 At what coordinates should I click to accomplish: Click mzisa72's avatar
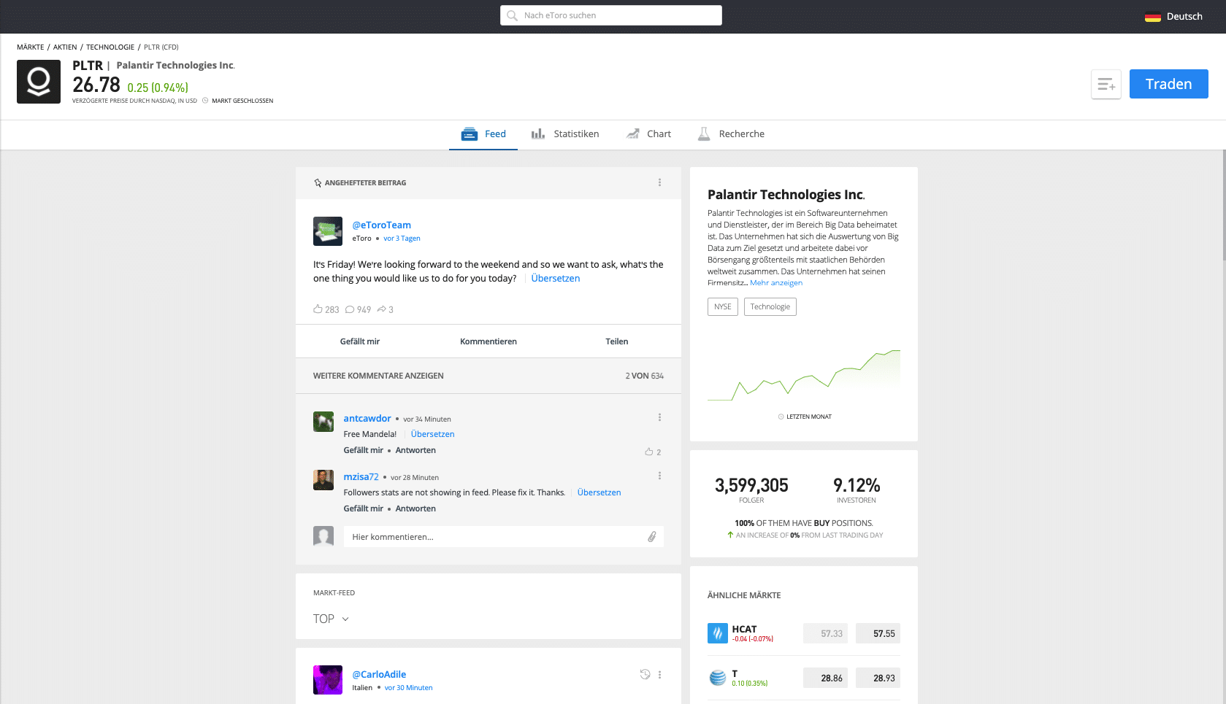tap(323, 480)
